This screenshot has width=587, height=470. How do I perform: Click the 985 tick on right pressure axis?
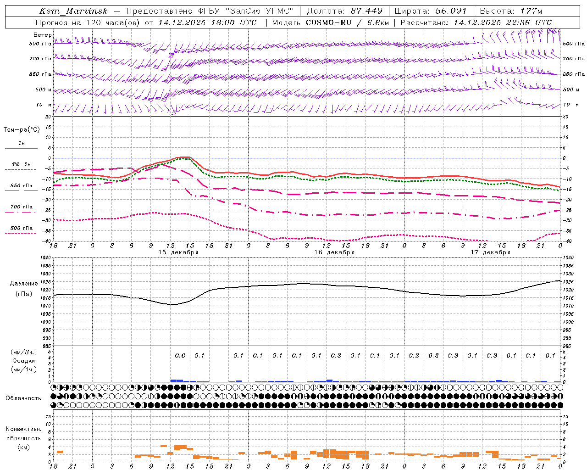[568, 347]
